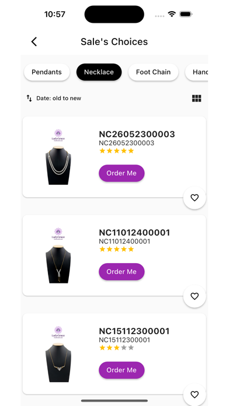The width and height of the screenshot is (229, 406).
Task: Tap the sort arrows icon
Action: coord(29,98)
